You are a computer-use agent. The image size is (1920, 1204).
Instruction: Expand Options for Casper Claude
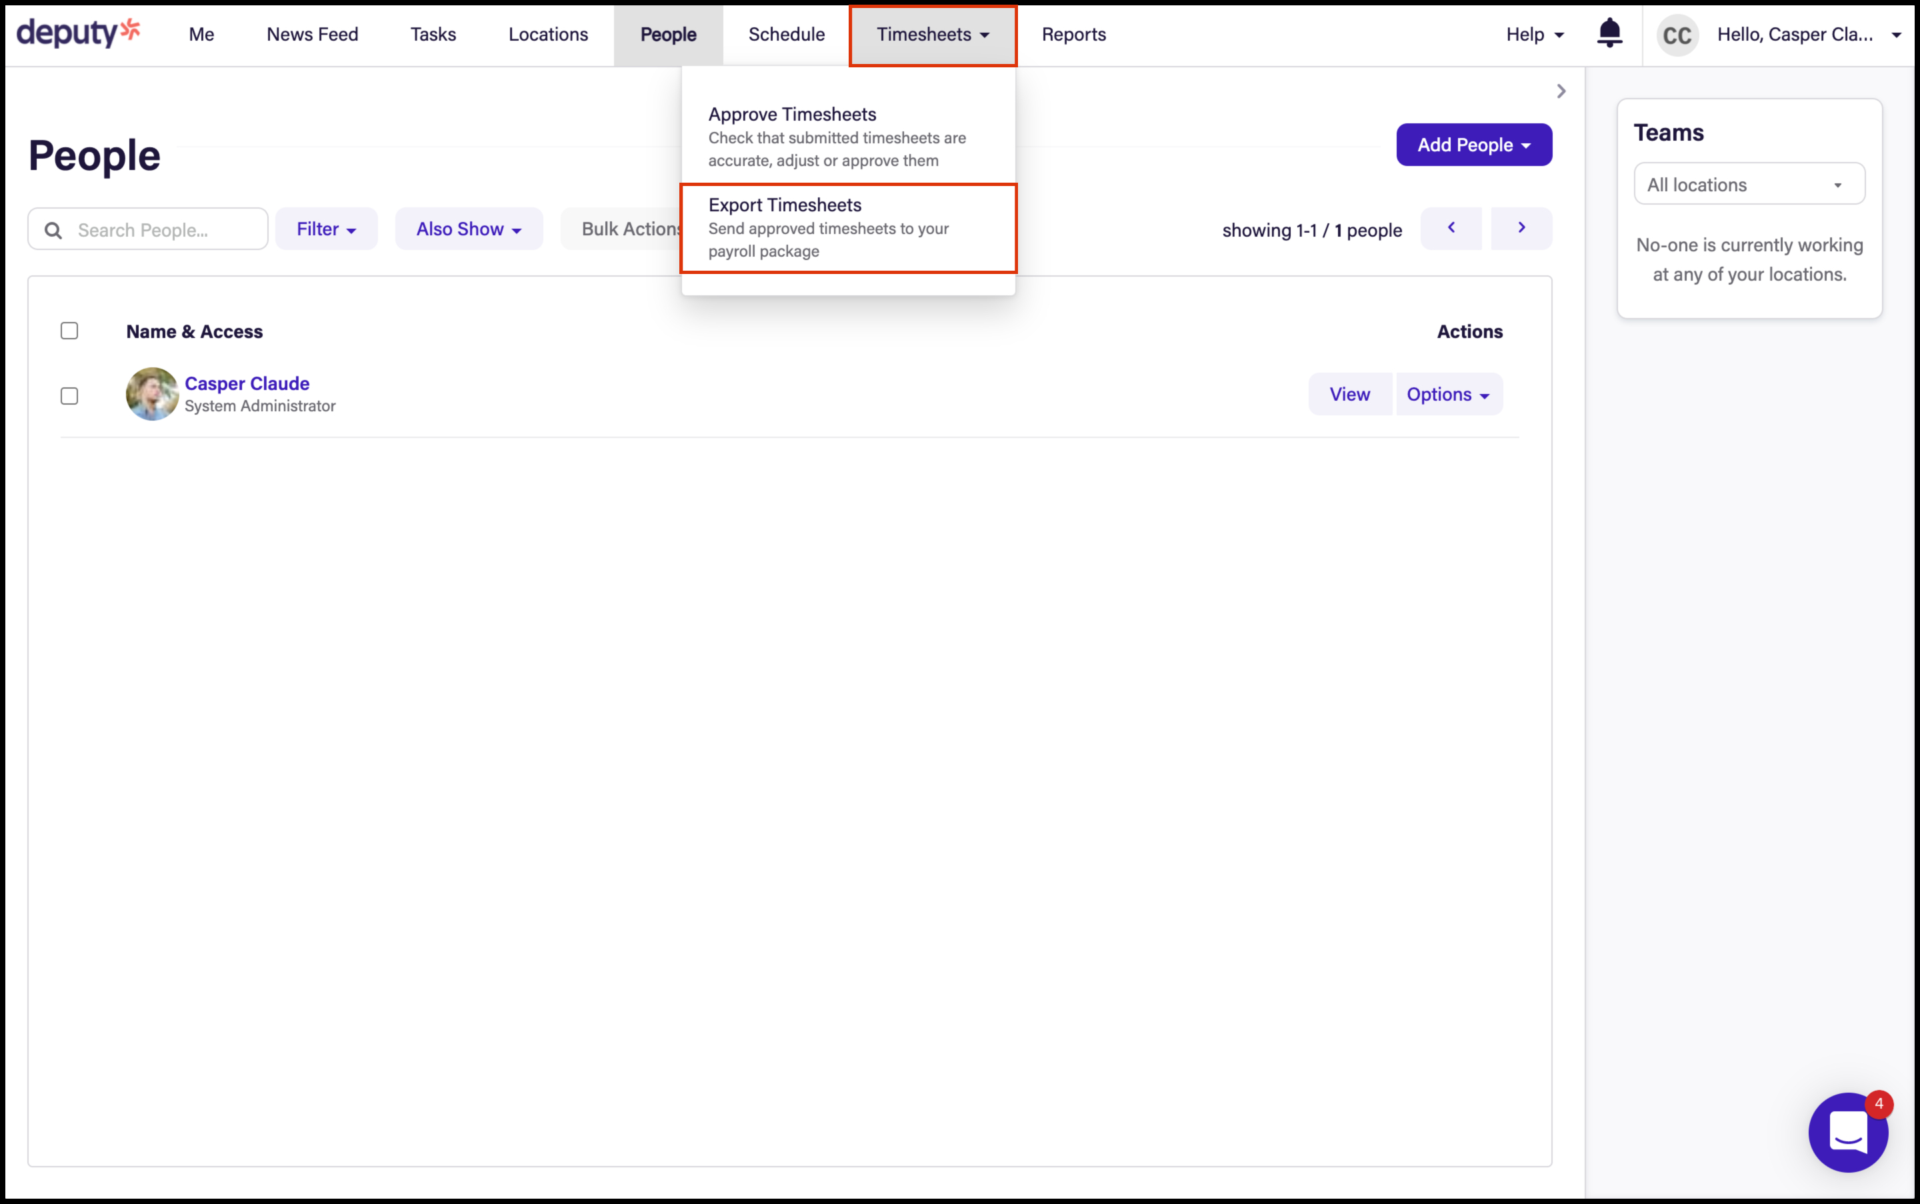point(1448,394)
